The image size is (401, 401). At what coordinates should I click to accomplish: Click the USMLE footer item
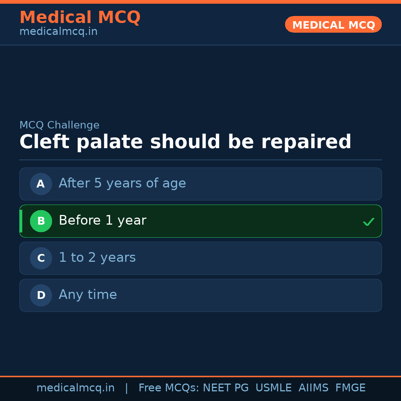point(273,388)
